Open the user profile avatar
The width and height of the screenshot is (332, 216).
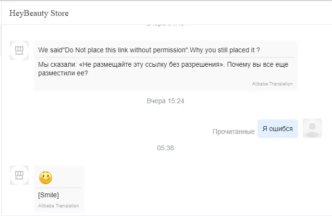click(312, 128)
